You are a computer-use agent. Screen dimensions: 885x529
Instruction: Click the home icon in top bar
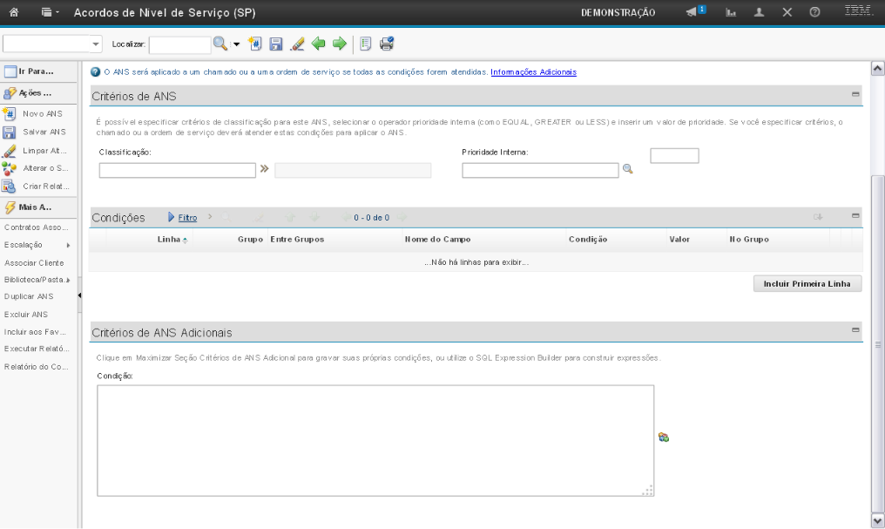pyautogui.click(x=15, y=14)
